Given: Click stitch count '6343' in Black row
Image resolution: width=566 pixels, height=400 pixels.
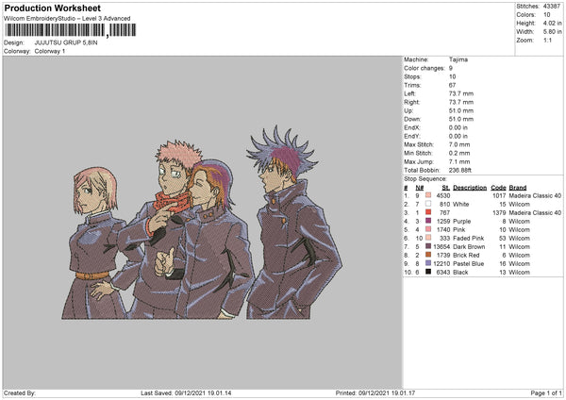Looking at the screenshot, I should [443, 273].
